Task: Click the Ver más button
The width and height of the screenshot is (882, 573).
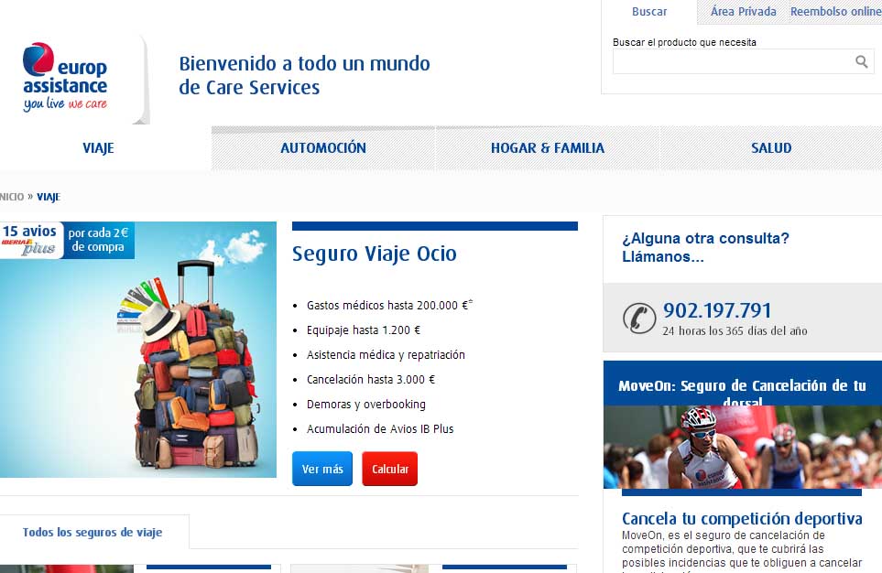Action: (322, 469)
